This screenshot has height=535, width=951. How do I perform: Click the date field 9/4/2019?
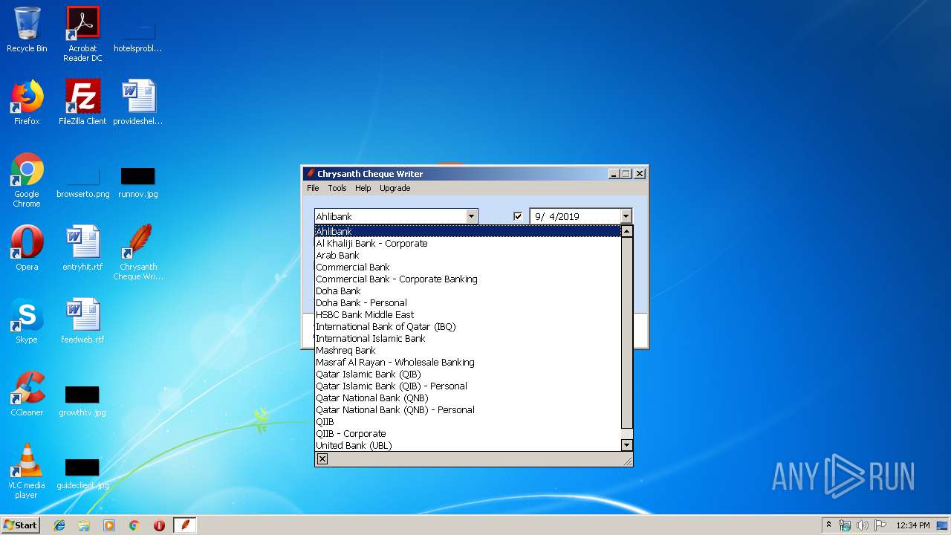pyautogui.click(x=574, y=216)
